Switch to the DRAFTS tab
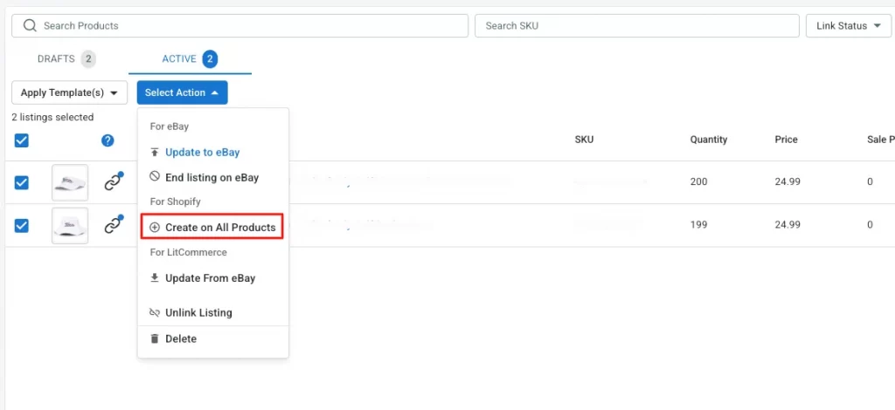 66,58
